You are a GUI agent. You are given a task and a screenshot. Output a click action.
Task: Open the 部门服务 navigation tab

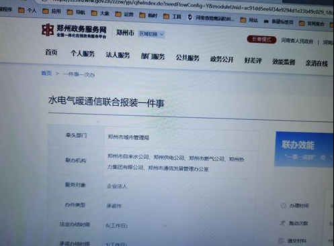(153, 56)
